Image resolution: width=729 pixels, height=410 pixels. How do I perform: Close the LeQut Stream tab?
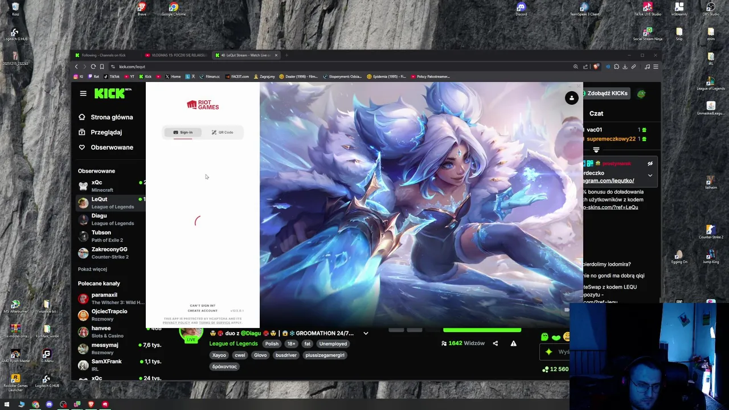tap(276, 55)
